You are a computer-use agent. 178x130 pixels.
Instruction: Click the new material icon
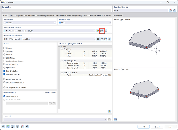click(x=102, y=39)
